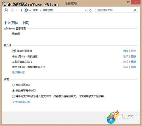142x126 pixels.
Task: Refresh the page with the refresh icon
Action: (x=90, y=10)
